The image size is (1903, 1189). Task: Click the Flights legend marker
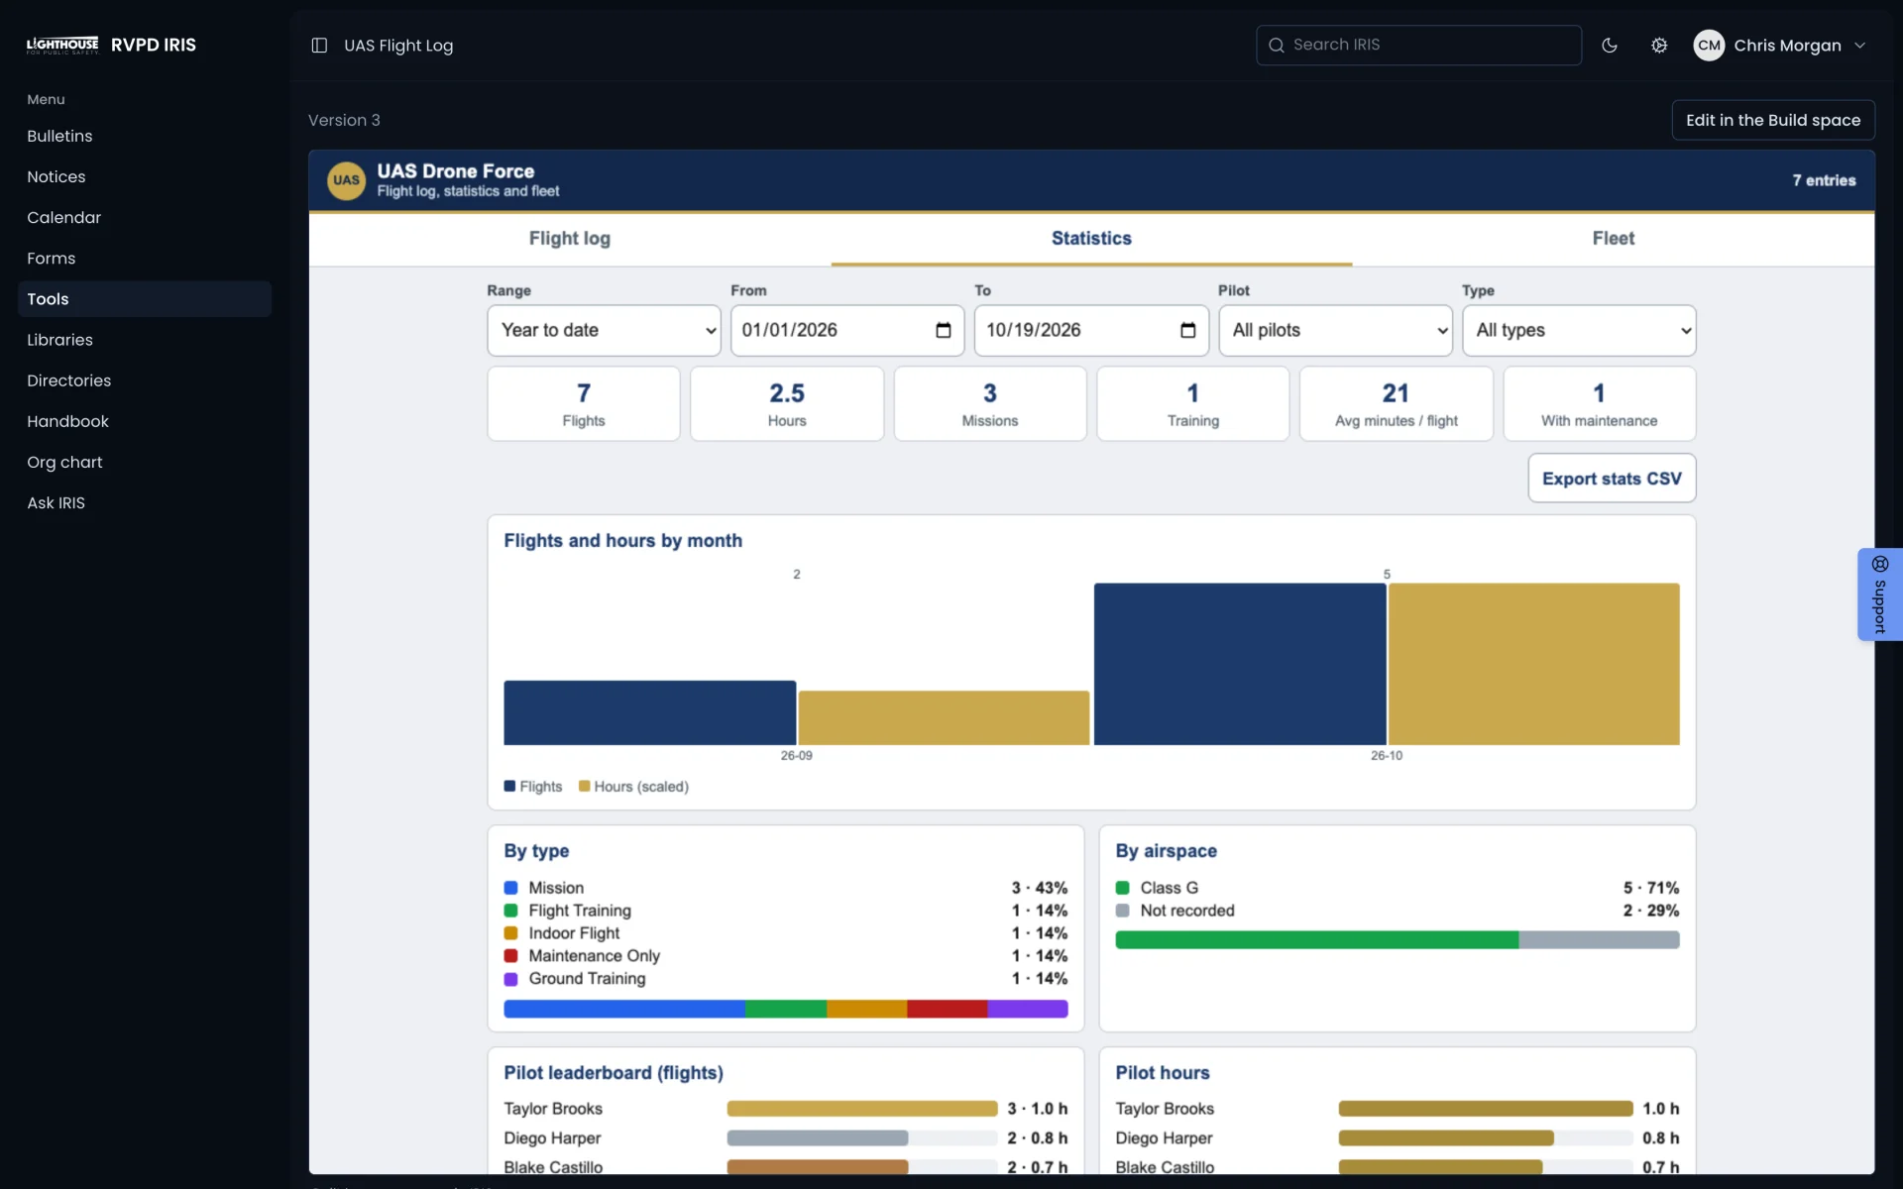point(509,786)
